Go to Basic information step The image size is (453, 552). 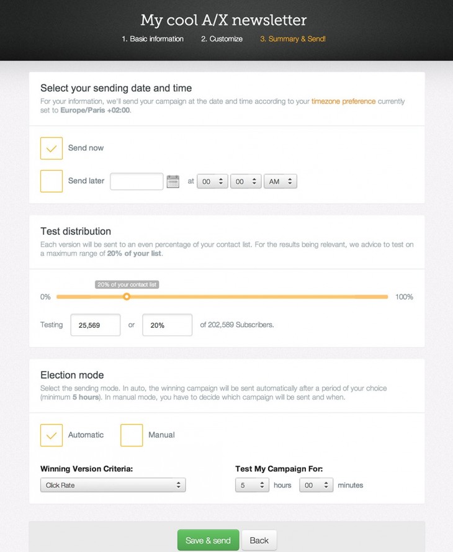153,39
